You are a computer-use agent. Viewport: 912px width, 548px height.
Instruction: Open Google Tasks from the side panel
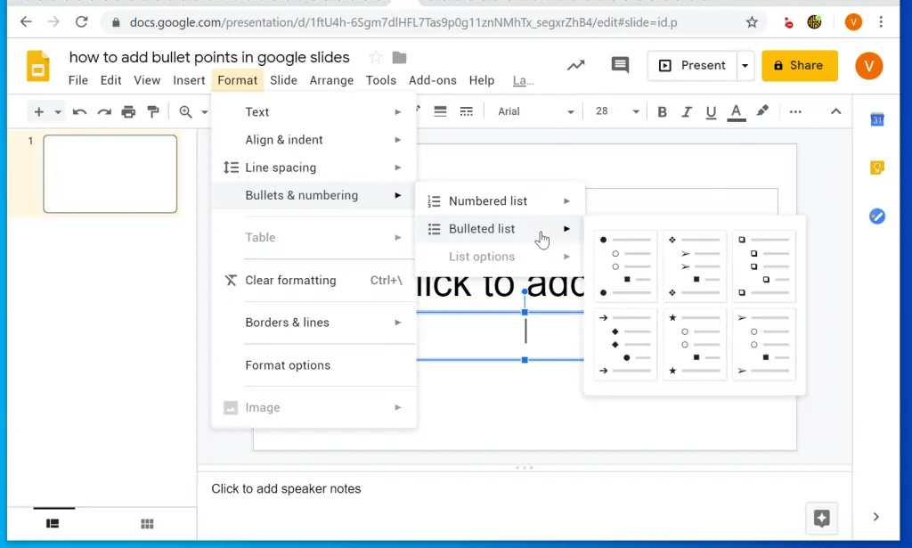coord(877,216)
